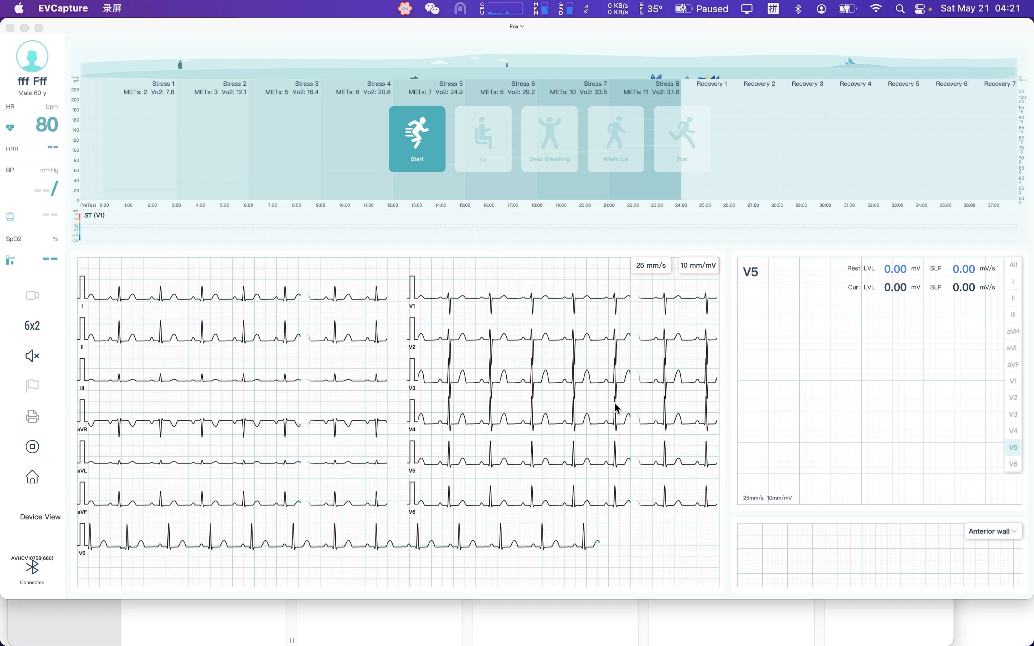1034x646 pixels.
Task: Open Control Center icon
Action: [920, 9]
